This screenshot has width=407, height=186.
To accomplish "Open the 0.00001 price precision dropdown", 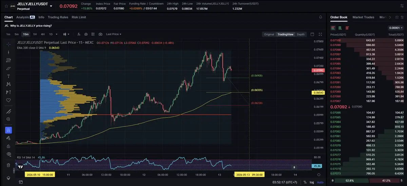I will coord(395,28).
